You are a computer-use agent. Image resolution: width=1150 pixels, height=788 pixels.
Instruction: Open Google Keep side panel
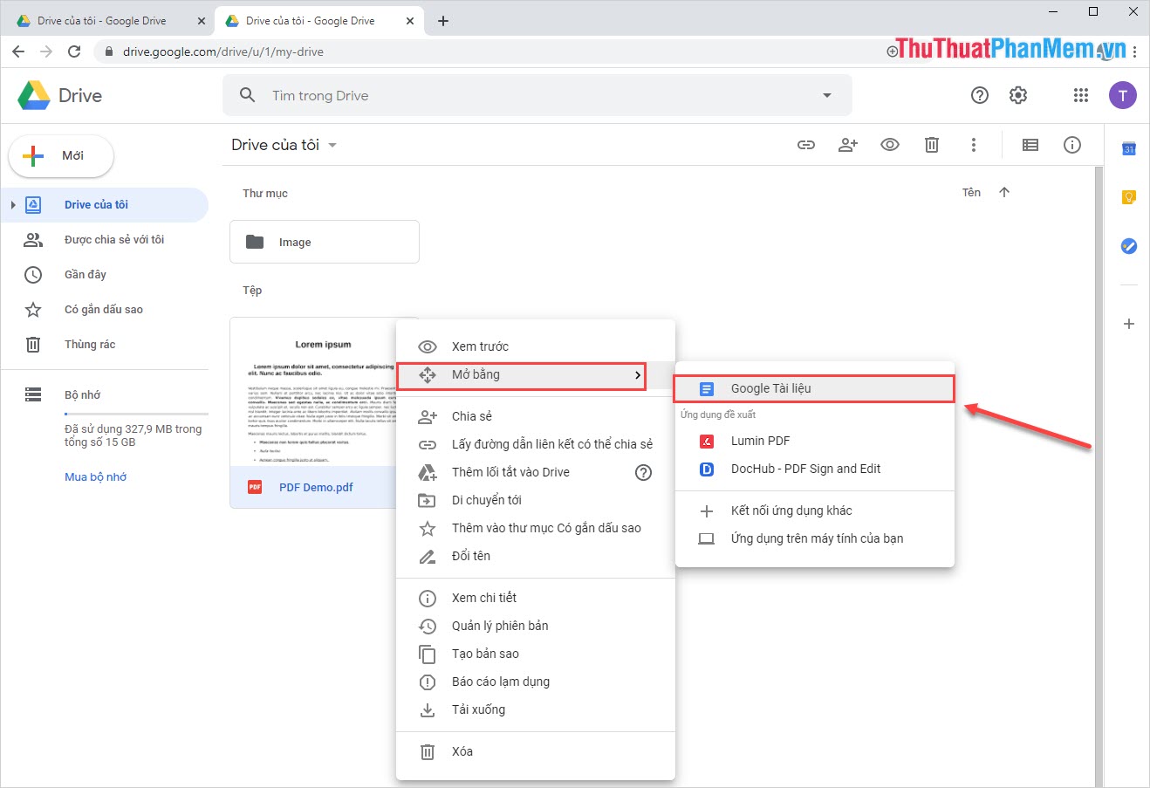point(1129,197)
